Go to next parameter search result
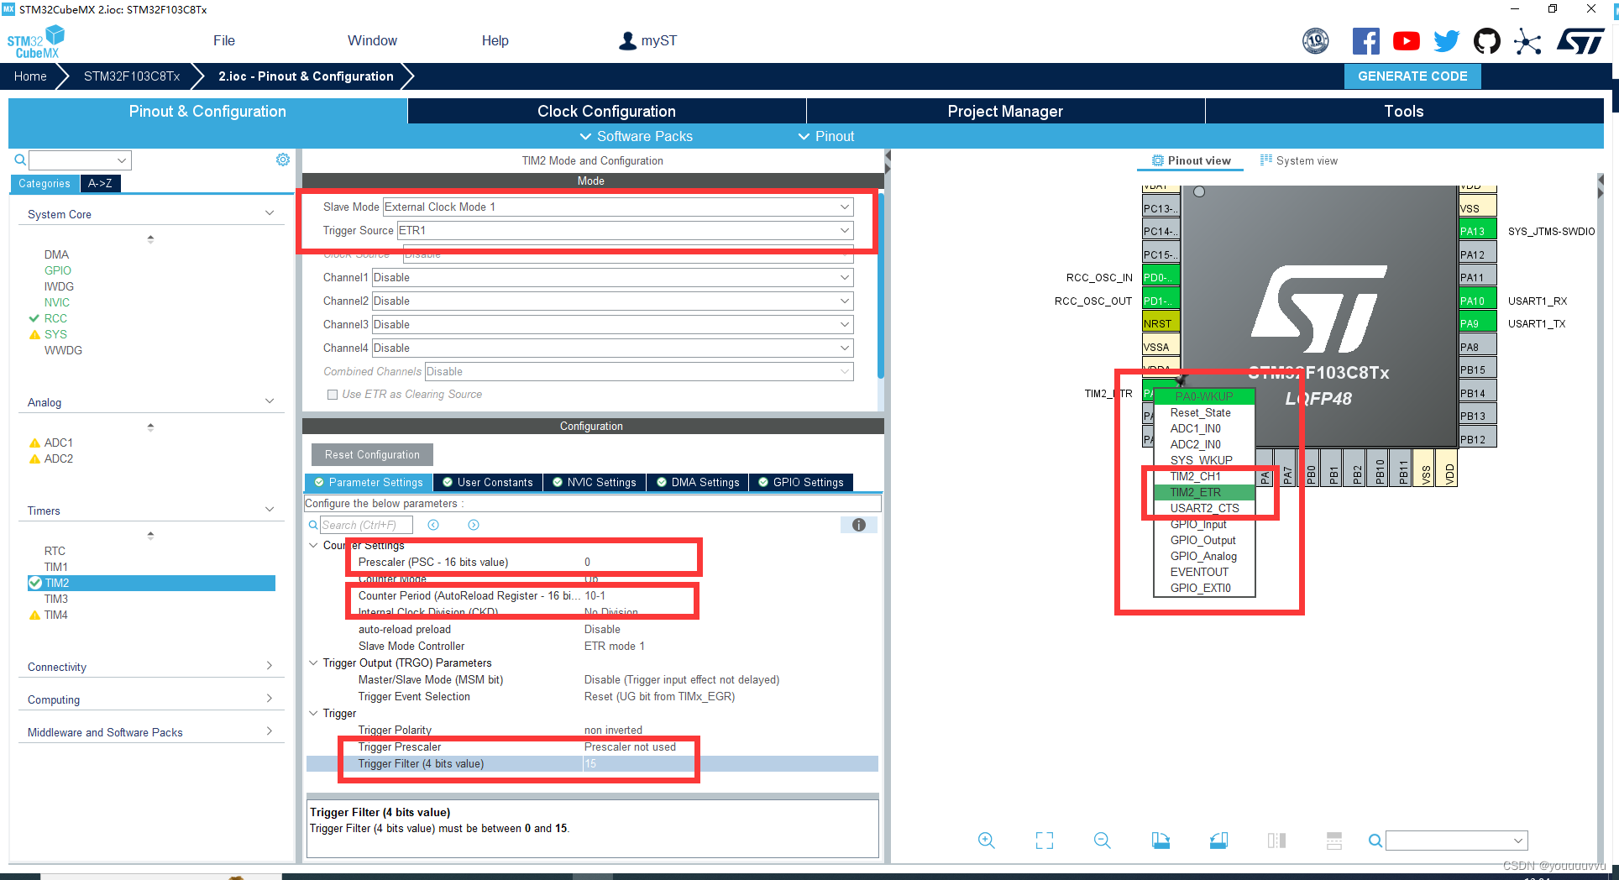The width and height of the screenshot is (1619, 880). pos(474,525)
